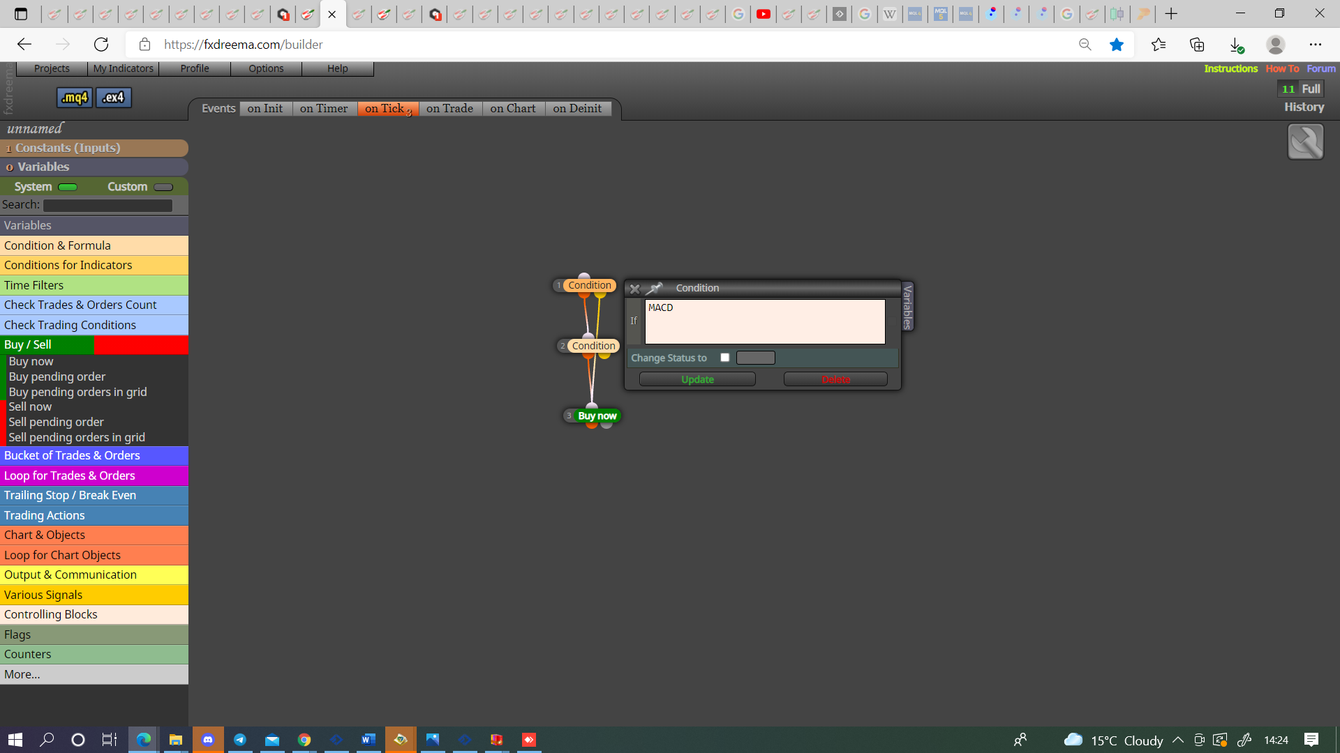Viewport: 1340px width, 753px height.
Task: Export project as .mq4 file
Action: pos(74,98)
